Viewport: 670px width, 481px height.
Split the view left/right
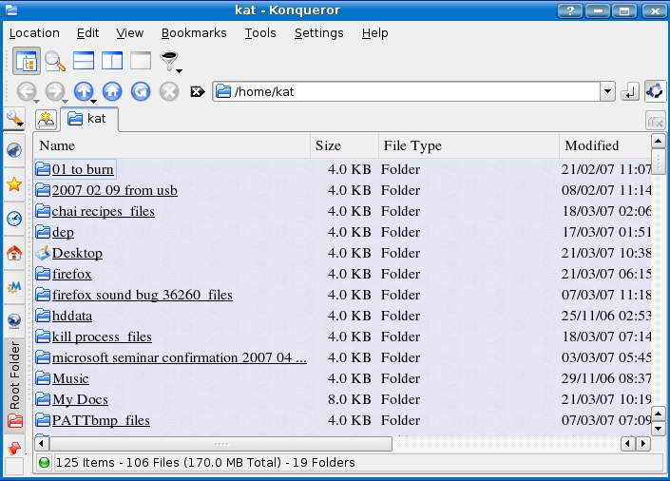coord(112,61)
